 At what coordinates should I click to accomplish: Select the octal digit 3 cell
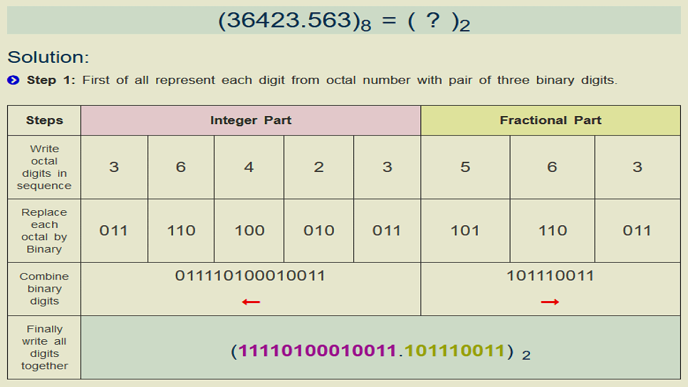point(114,167)
